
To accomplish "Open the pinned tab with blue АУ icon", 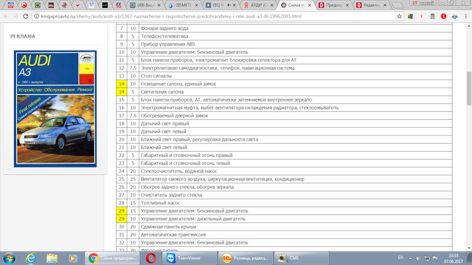I will point(118,5).
